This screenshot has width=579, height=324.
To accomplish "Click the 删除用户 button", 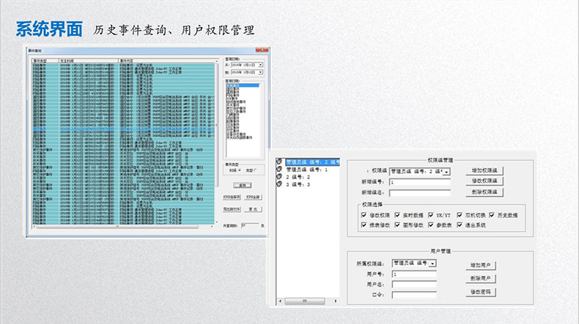I will tap(480, 279).
